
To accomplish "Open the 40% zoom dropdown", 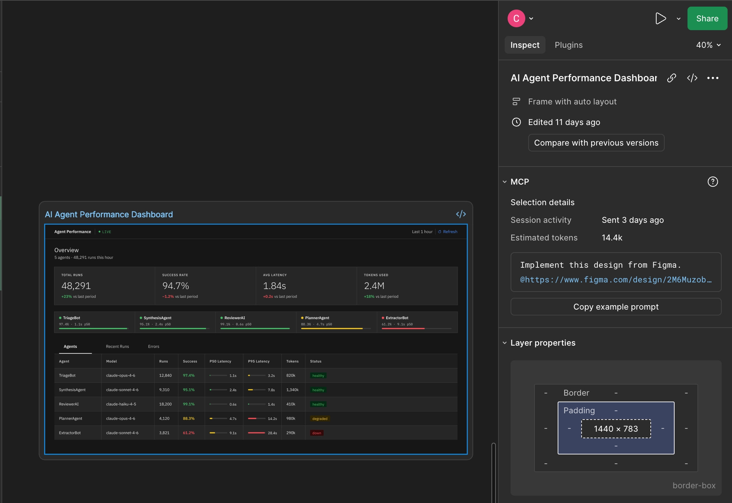I will 708,45.
